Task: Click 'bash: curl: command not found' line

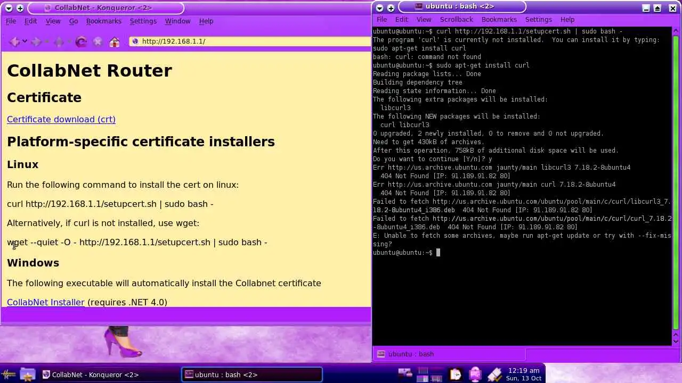Action: [x=427, y=57]
